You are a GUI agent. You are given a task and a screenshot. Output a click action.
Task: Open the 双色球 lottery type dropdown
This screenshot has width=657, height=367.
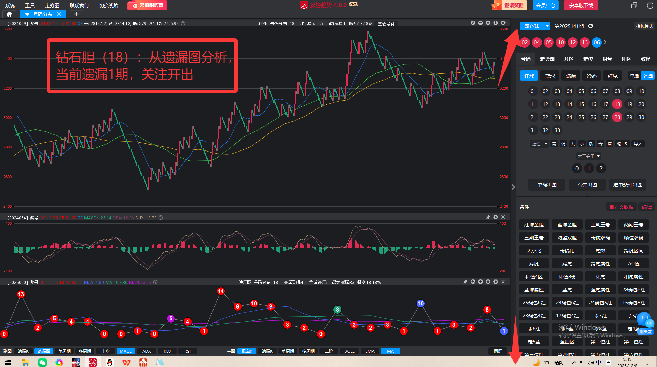535,26
